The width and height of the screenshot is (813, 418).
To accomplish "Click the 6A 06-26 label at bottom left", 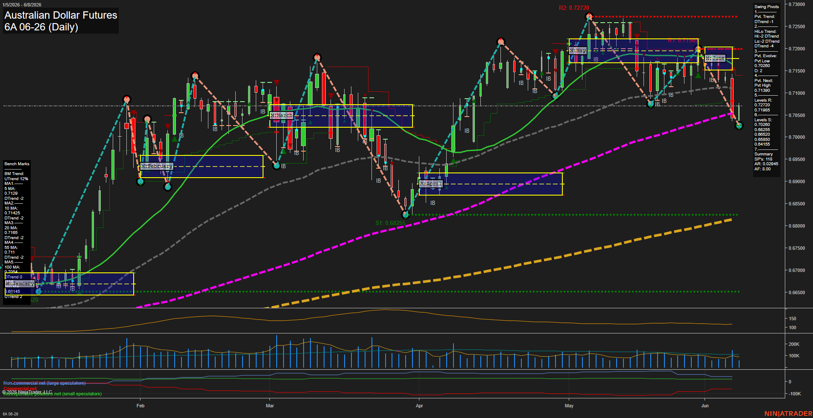I will (10, 414).
